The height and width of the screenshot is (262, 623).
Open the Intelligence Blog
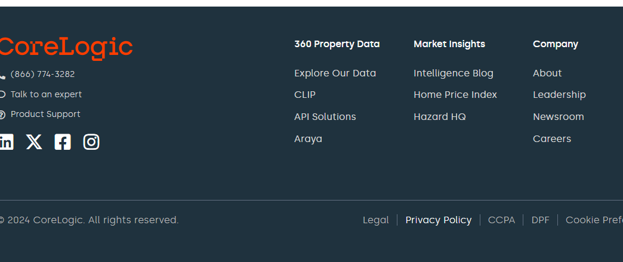(x=454, y=73)
